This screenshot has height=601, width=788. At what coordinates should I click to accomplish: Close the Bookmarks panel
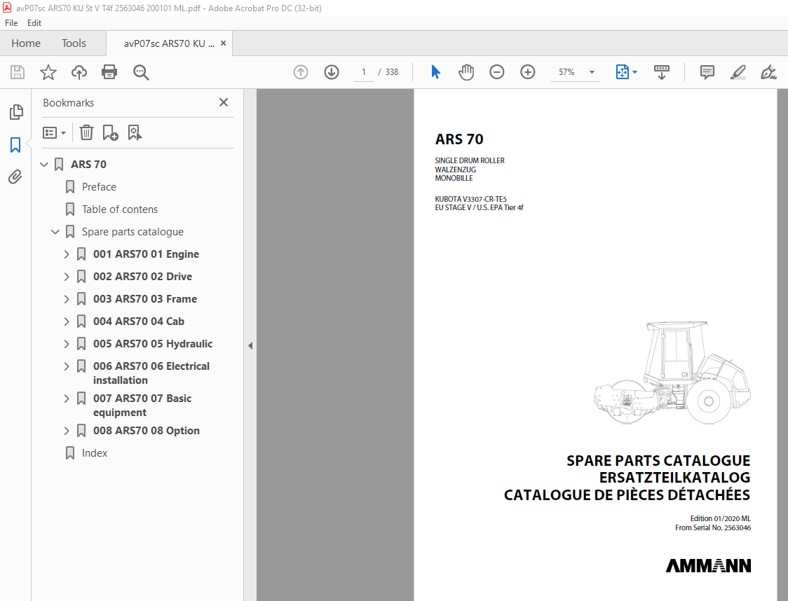224,102
